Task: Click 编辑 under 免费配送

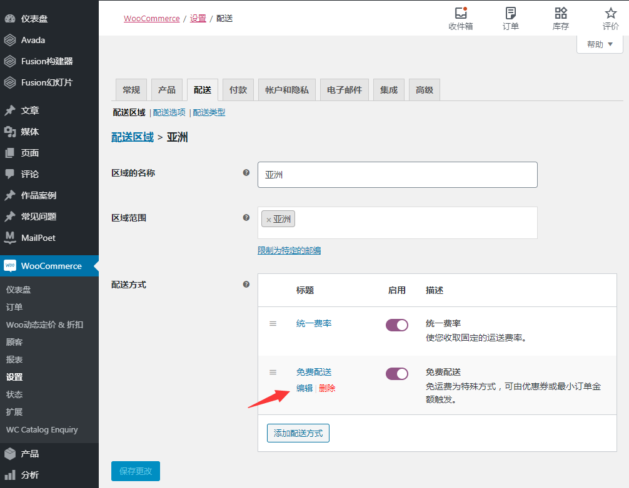Action: (304, 388)
